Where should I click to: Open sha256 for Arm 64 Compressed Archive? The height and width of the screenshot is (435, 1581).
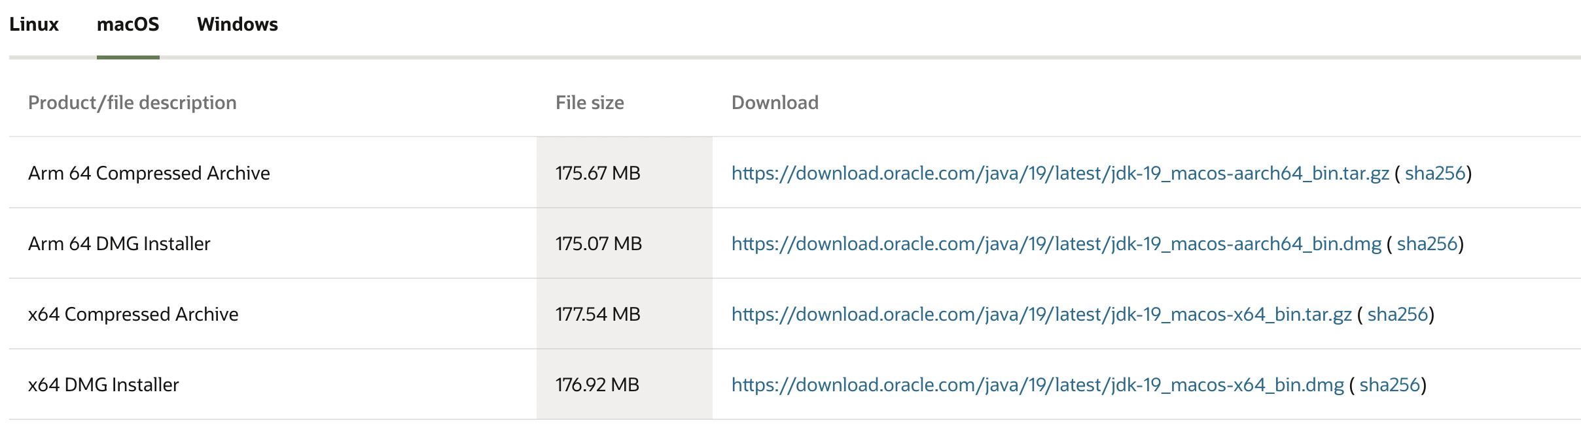click(1435, 173)
